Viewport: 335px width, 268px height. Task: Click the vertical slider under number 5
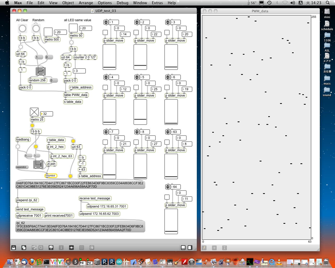(140, 112)
